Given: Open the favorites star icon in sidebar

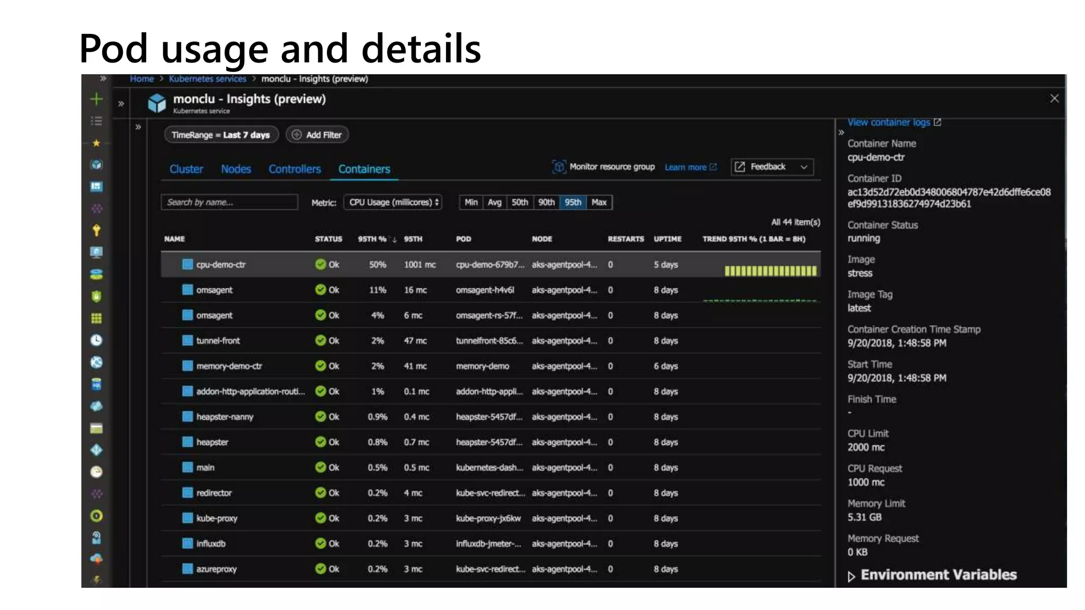Looking at the screenshot, I should (96, 143).
